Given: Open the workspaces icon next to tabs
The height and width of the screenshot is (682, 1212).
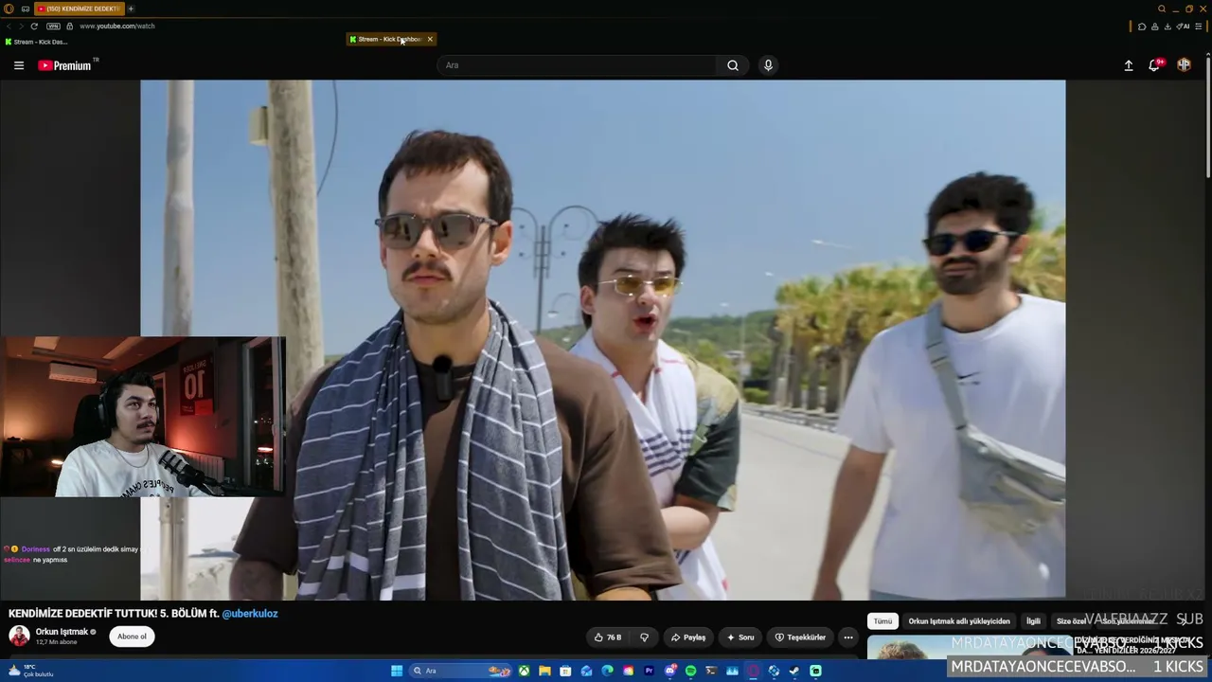Looking at the screenshot, I should click(26, 9).
